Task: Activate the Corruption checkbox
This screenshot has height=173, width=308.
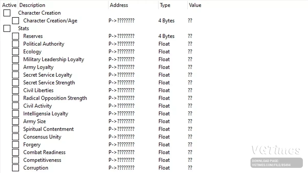Action: pos(15,168)
